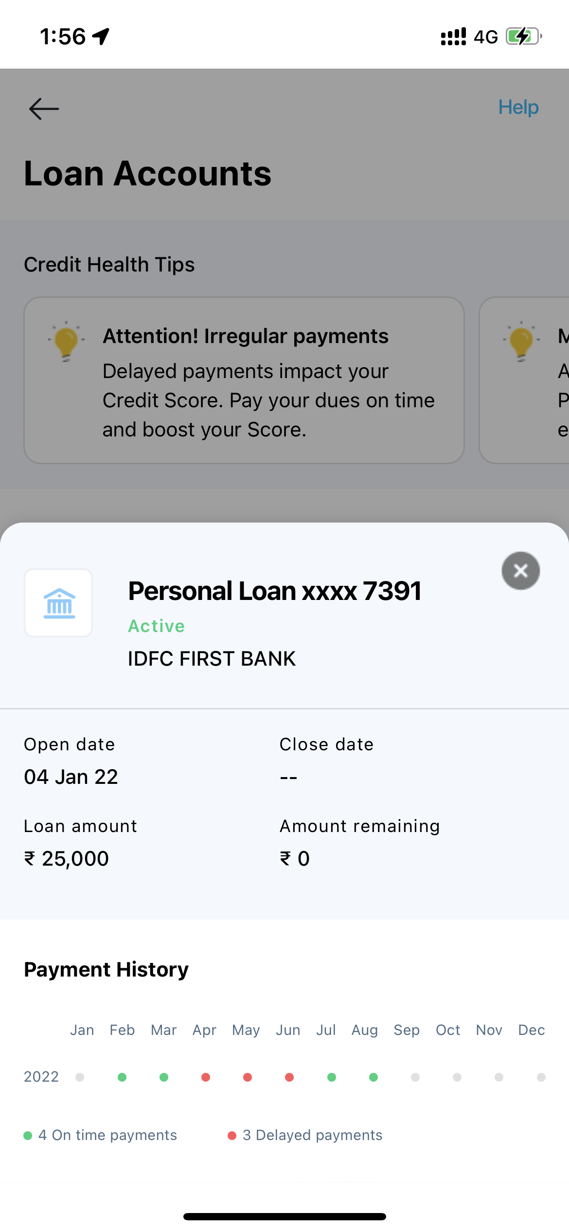Tap the August 2022 green payment dot
The image size is (569, 1232).
[373, 1077]
